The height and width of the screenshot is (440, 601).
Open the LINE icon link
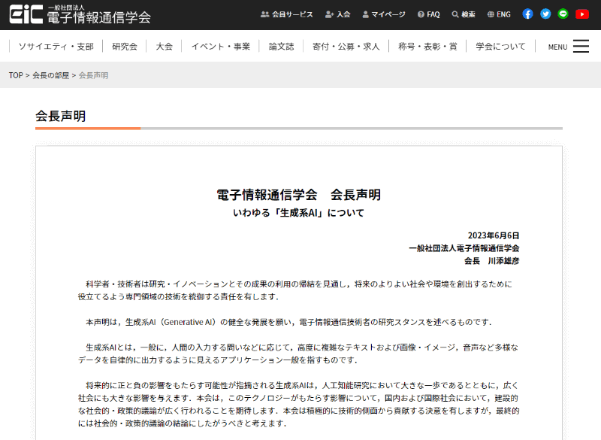pyautogui.click(x=563, y=14)
